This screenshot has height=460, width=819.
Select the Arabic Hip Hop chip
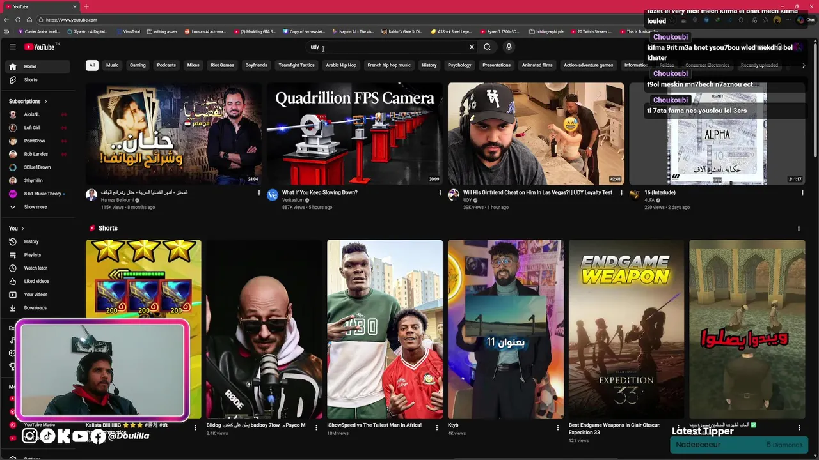341,65
